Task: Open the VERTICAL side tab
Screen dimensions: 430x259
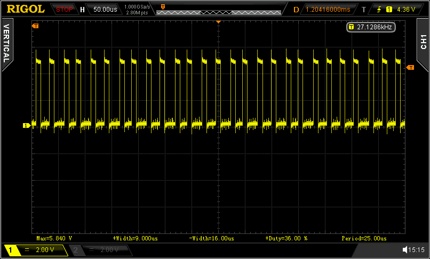Action: [x=6, y=43]
